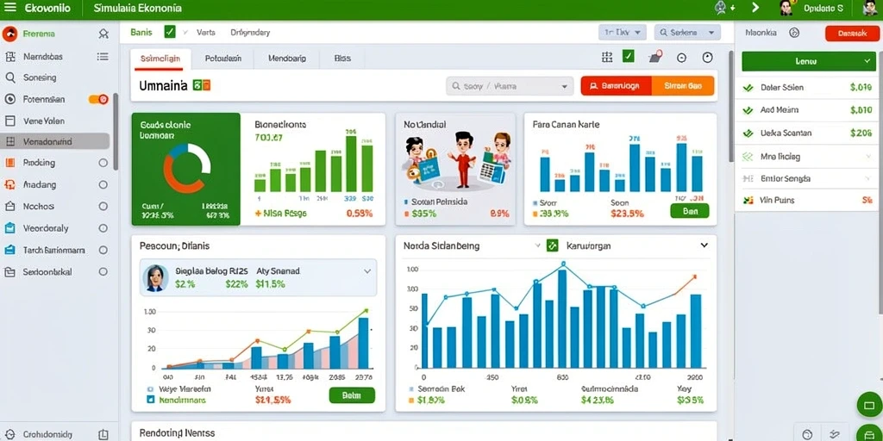Click the main vertical scrollbar
Screen dimensions: 883x441
tap(731, 107)
